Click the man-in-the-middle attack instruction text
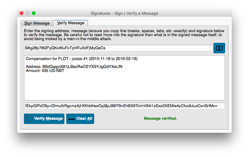 coord(89,39)
